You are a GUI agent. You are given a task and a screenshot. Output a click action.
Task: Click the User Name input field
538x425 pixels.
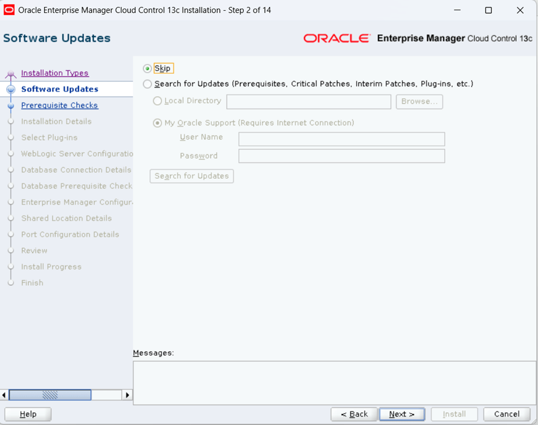(341, 139)
